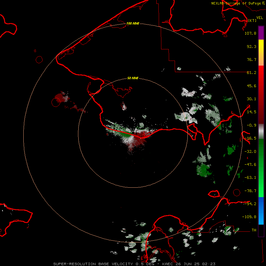Click the TH legend label
This screenshot has width=266, height=266.
point(254,230)
